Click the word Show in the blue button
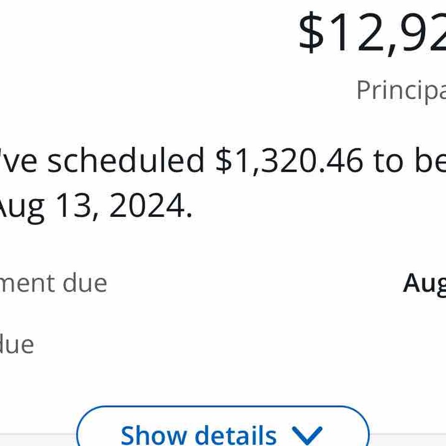The image size is (446, 446). pos(154,435)
